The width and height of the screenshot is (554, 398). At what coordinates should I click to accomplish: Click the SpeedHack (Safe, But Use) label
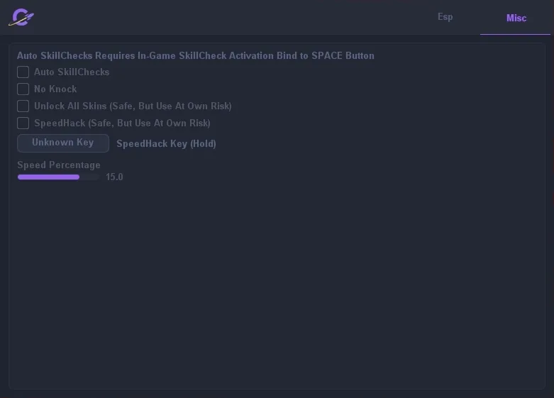(x=122, y=123)
